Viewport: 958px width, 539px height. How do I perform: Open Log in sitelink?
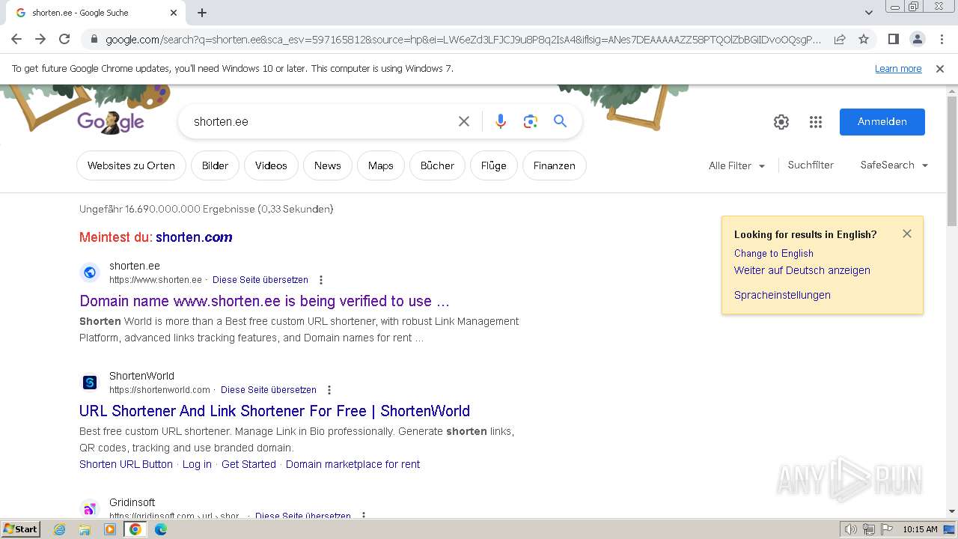pyautogui.click(x=197, y=464)
